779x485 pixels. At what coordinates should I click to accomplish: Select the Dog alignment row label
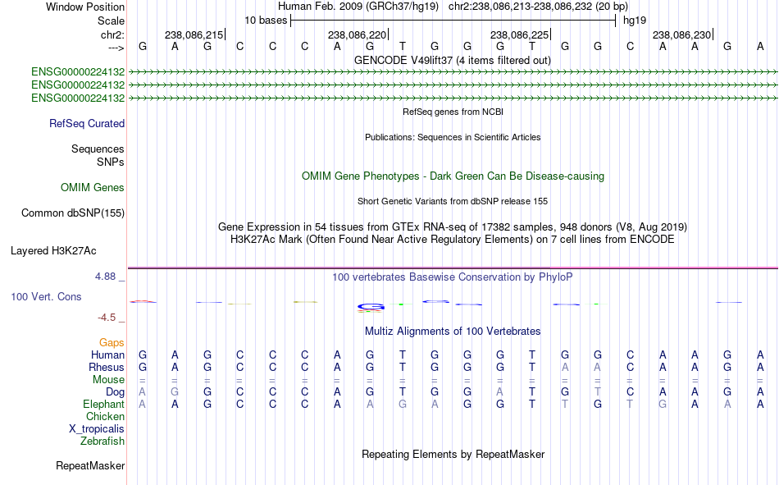click(x=115, y=392)
